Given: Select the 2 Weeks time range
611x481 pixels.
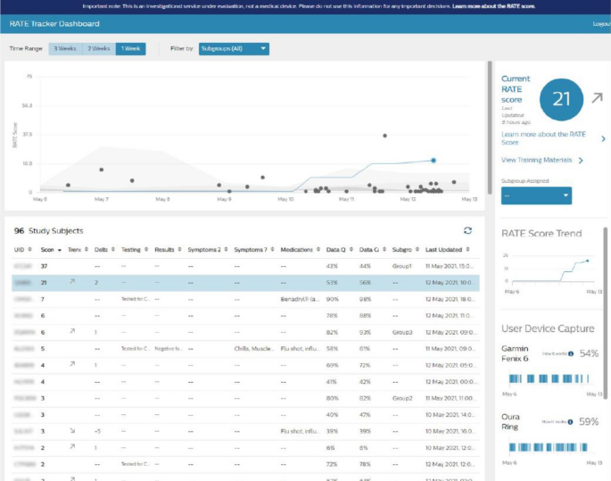Looking at the screenshot, I should [98, 48].
